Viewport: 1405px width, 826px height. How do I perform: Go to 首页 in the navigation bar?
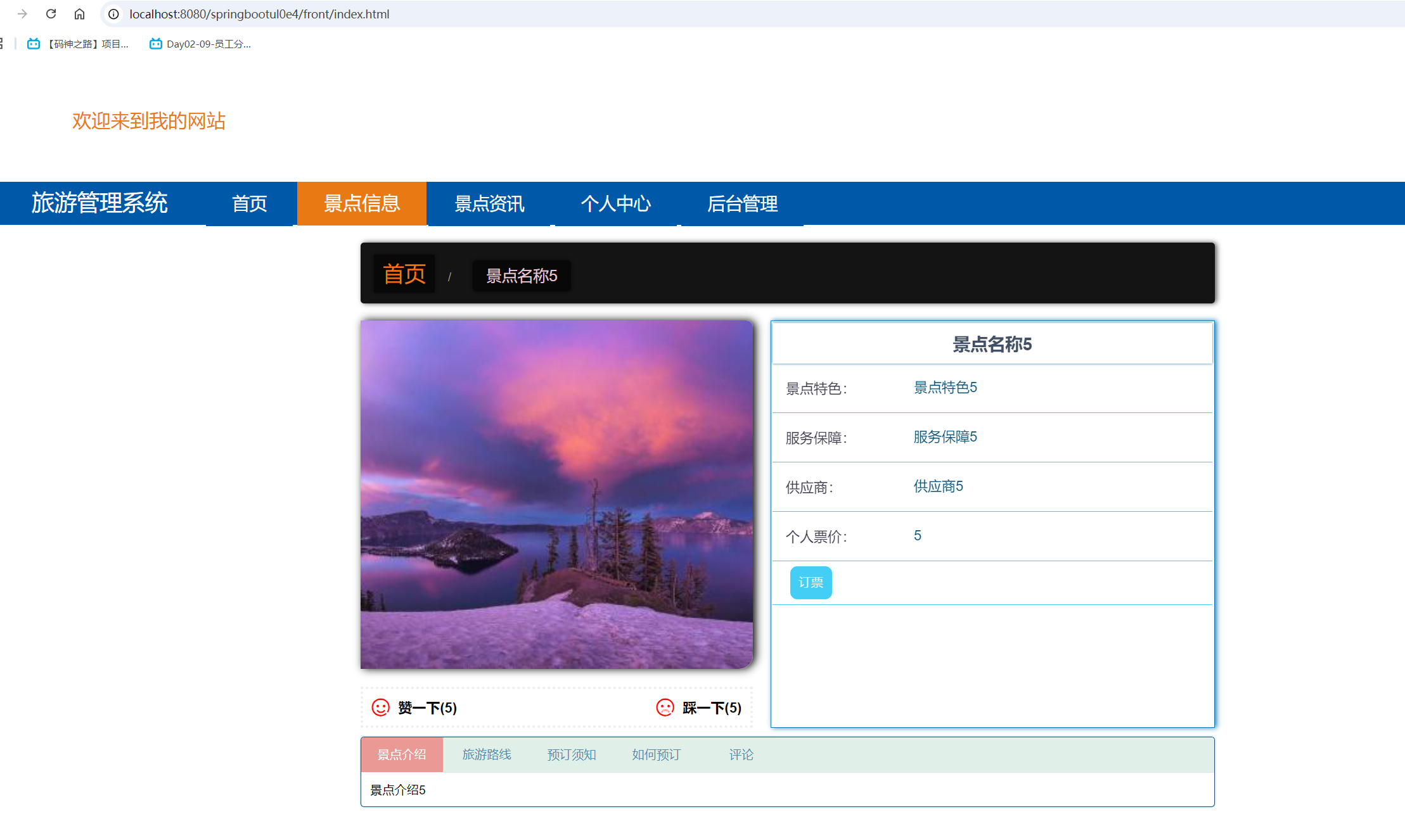250,204
